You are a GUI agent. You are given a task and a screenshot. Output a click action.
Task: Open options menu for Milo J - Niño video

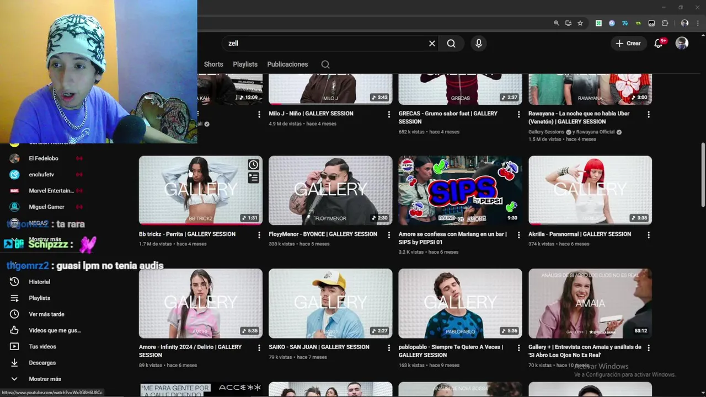pyautogui.click(x=389, y=114)
